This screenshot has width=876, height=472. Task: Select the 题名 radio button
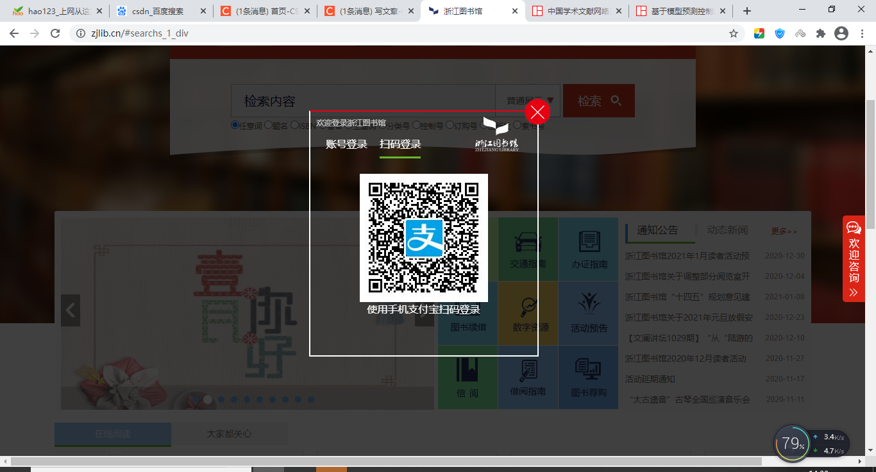click(268, 126)
